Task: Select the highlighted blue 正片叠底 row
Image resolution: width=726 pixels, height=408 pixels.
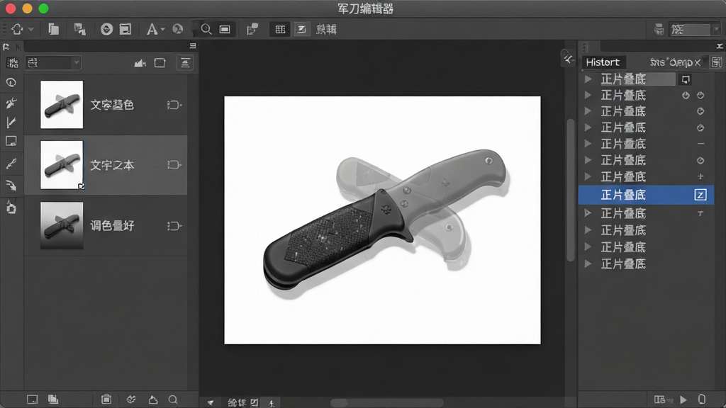Action: point(646,195)
